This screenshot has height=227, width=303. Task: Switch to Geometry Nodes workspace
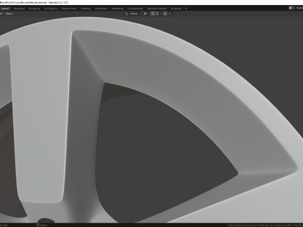tap(157, 9)
